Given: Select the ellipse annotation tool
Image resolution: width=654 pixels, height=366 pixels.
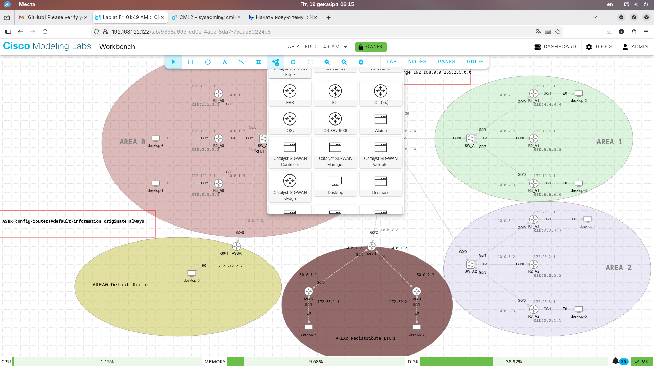Looking at the screenshot, I should [208, 62].
